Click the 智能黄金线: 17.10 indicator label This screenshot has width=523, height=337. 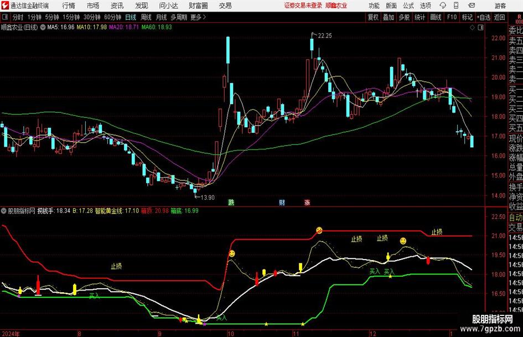coord(117,211)
